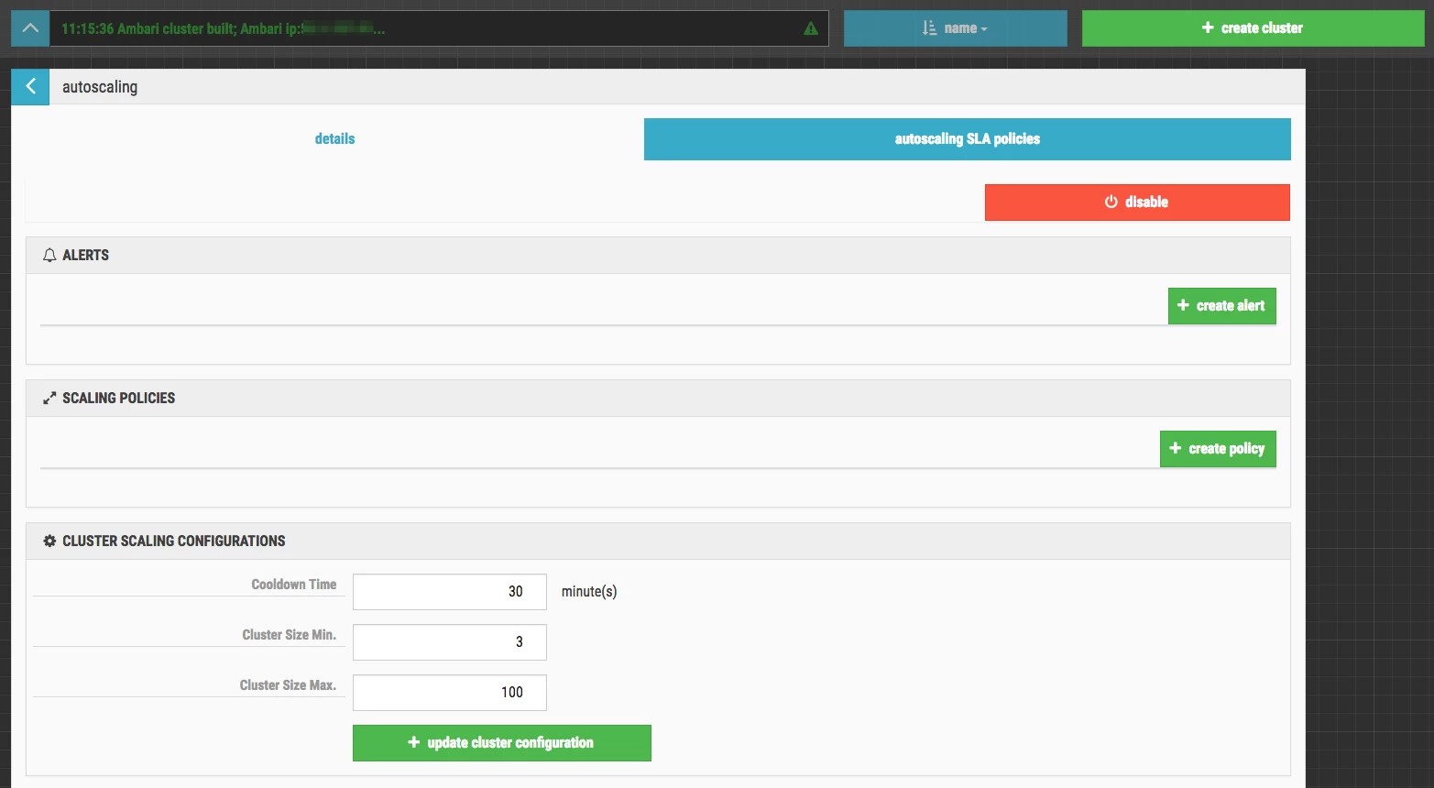Collapse the notification bar with up chevron
Viewport: 1434px width, 788px height.
click(x=30, y=28)
